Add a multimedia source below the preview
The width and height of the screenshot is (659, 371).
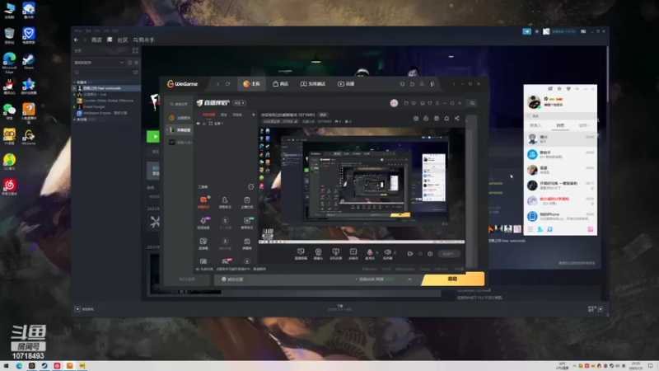coord(353,254)
